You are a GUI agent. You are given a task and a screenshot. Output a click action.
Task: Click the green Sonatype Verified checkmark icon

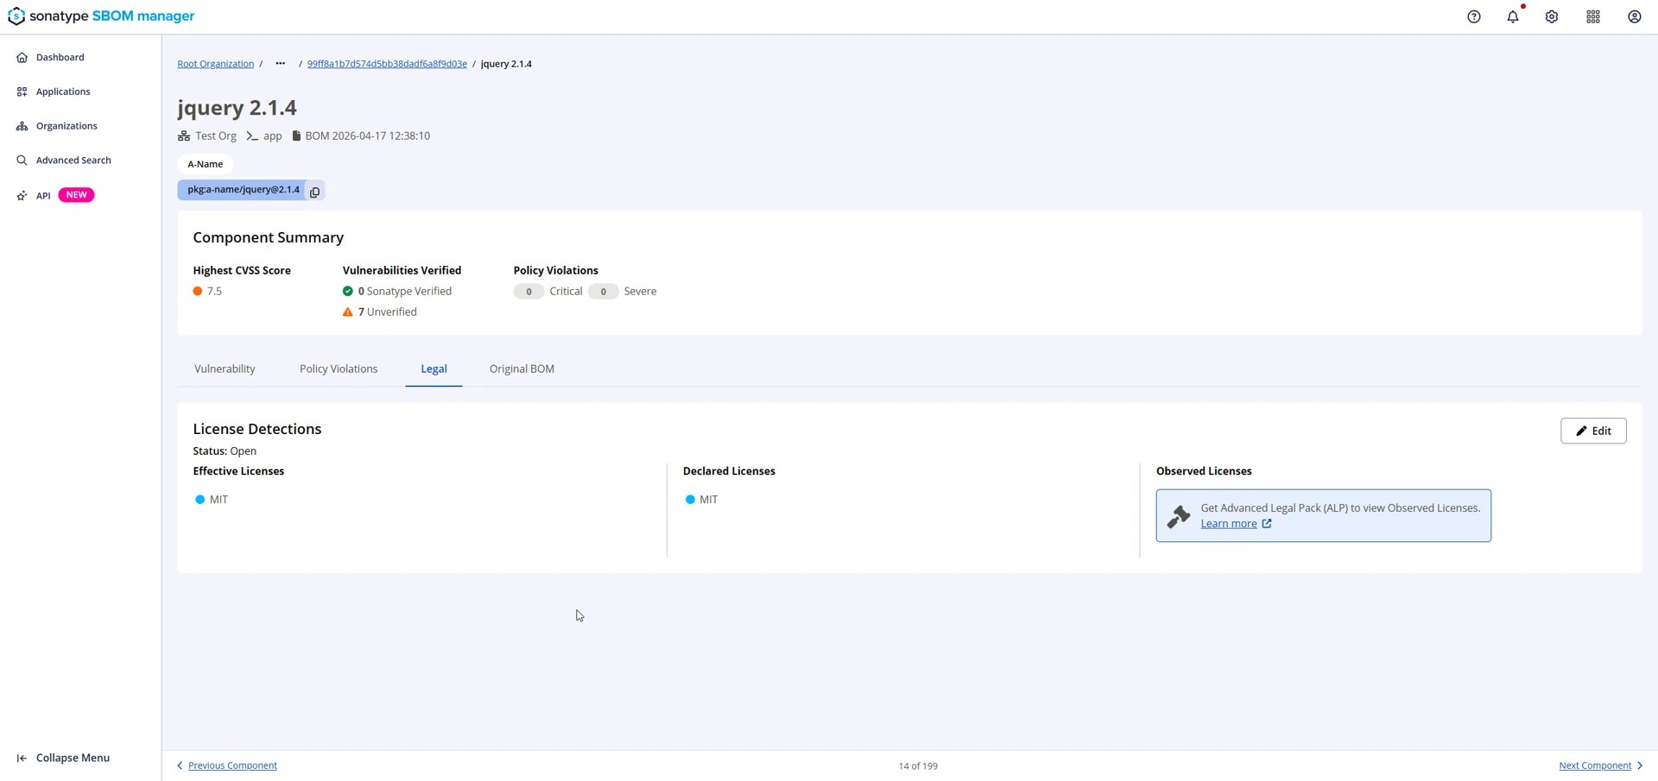[x=348, y=292]
